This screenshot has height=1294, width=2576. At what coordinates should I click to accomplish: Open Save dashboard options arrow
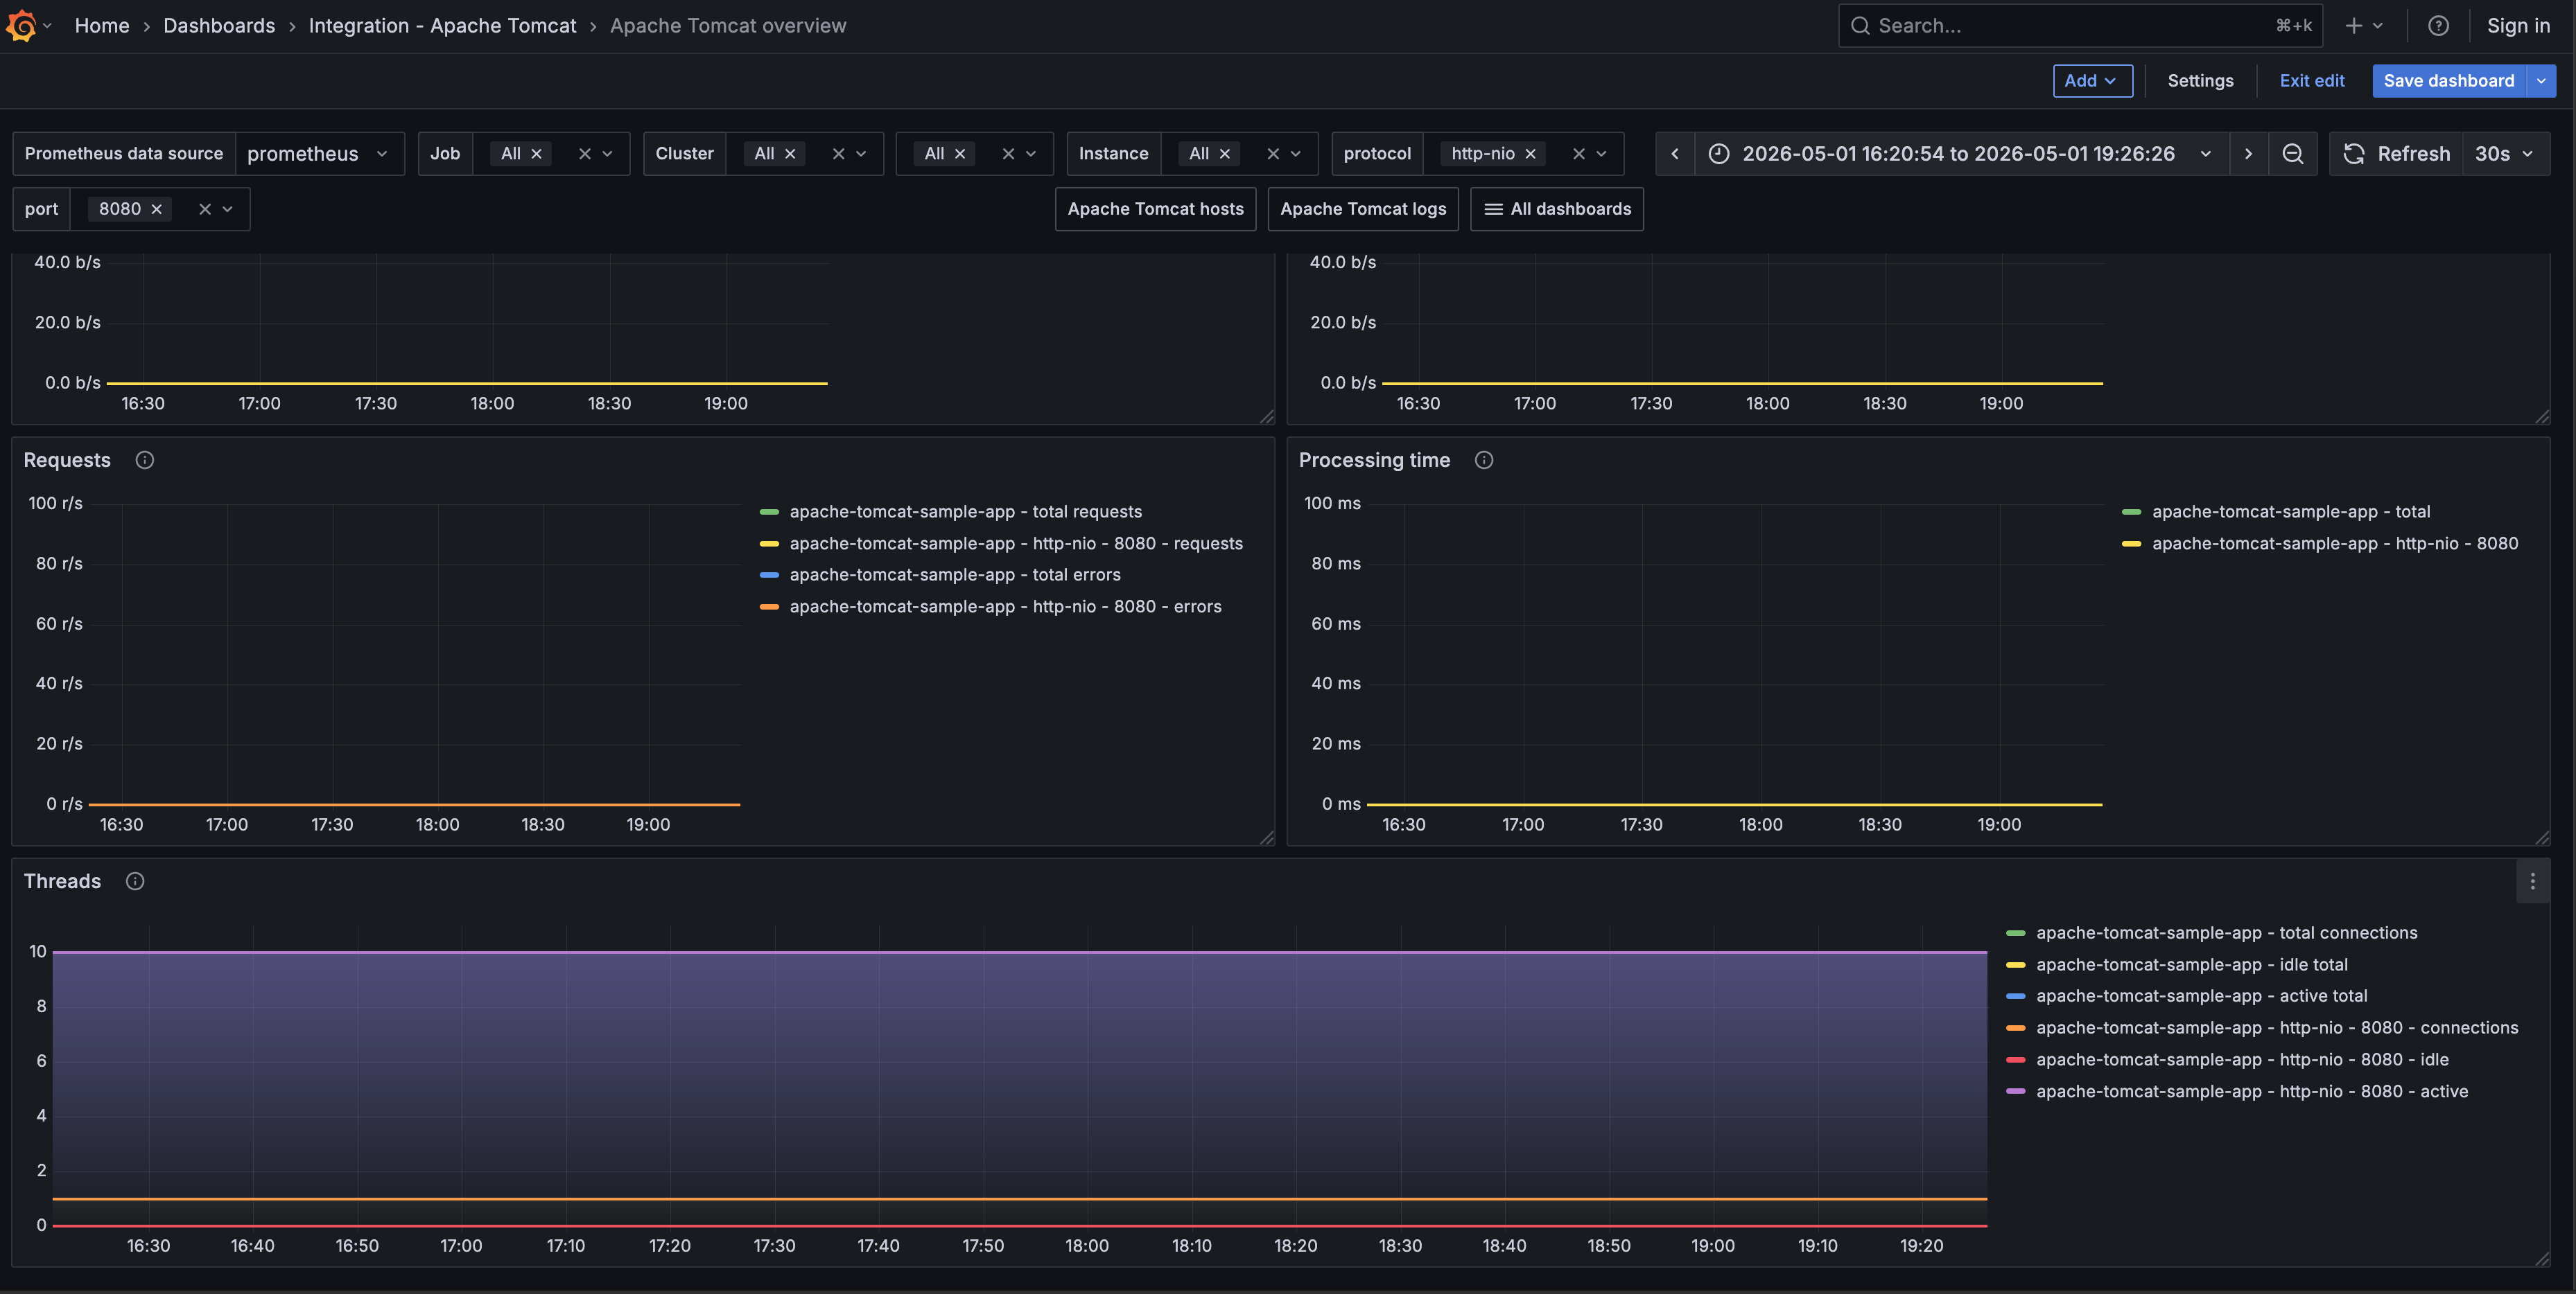(2541, 81)
